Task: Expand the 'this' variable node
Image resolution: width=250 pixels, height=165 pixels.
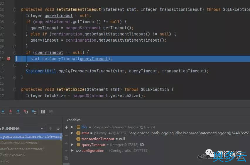Action: (72, 127)
